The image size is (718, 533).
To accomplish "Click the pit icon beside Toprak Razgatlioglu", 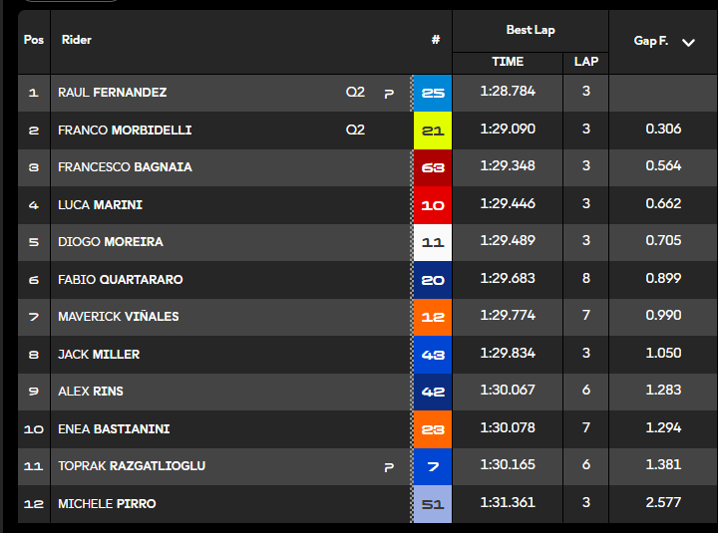I will (389, 466).
